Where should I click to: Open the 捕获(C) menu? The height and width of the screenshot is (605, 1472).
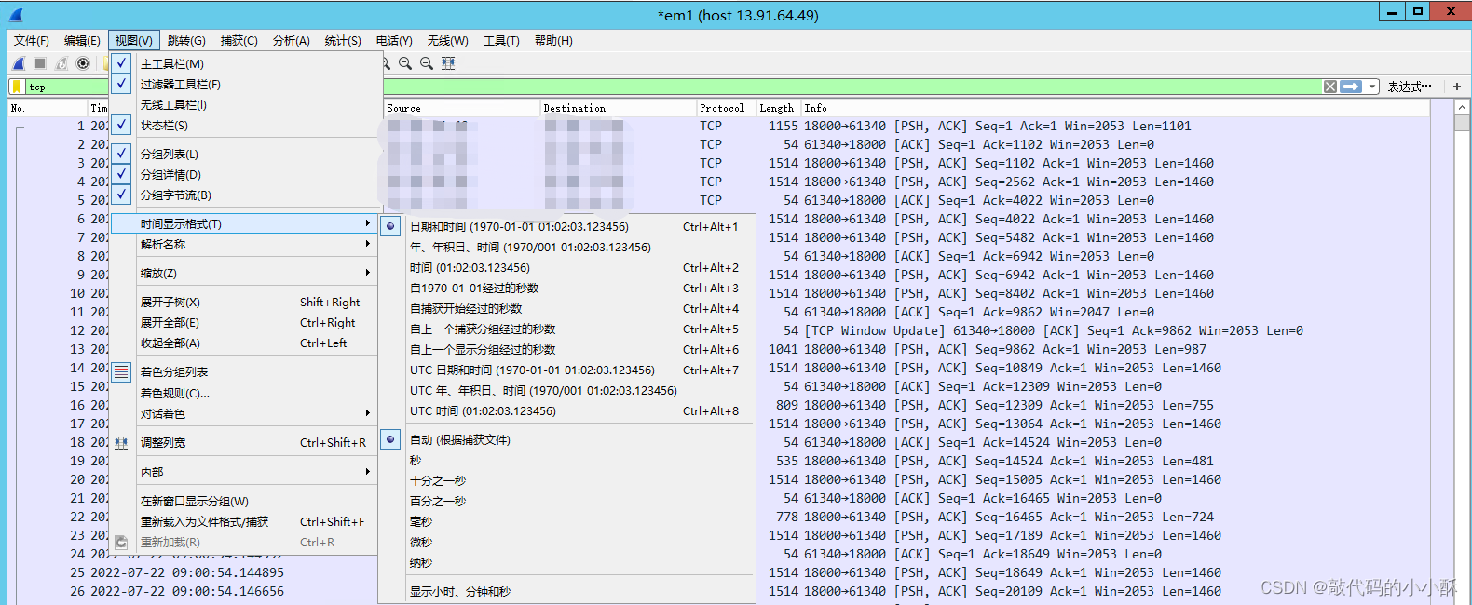[239, 41]
